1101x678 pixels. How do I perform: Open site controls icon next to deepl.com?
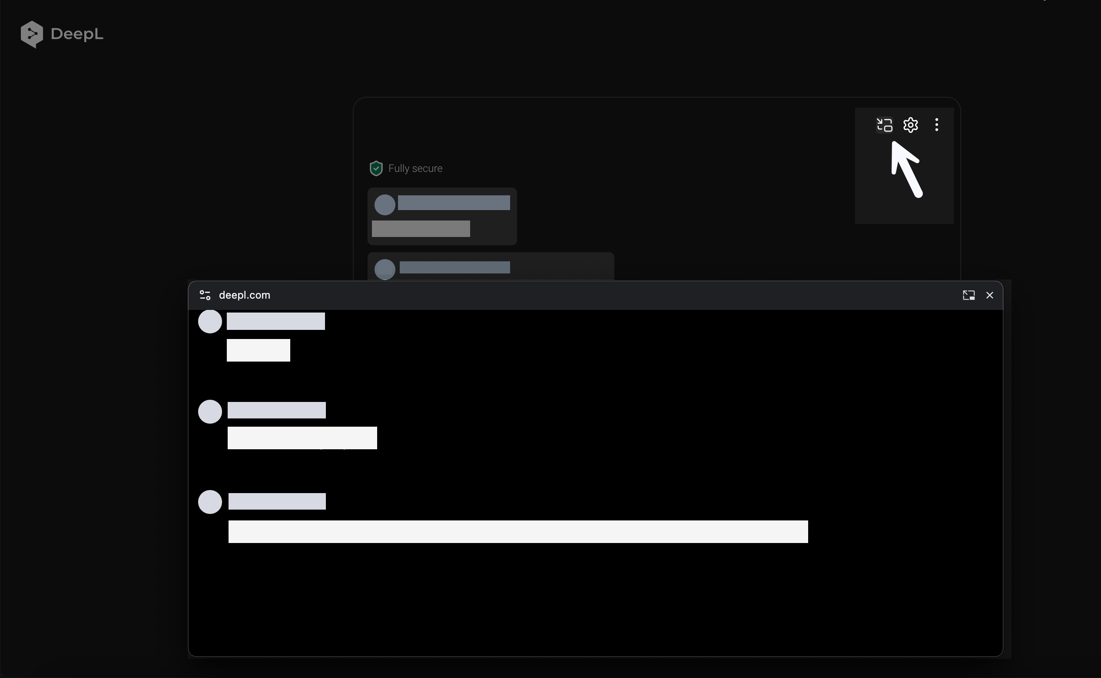tap(205, 295)
